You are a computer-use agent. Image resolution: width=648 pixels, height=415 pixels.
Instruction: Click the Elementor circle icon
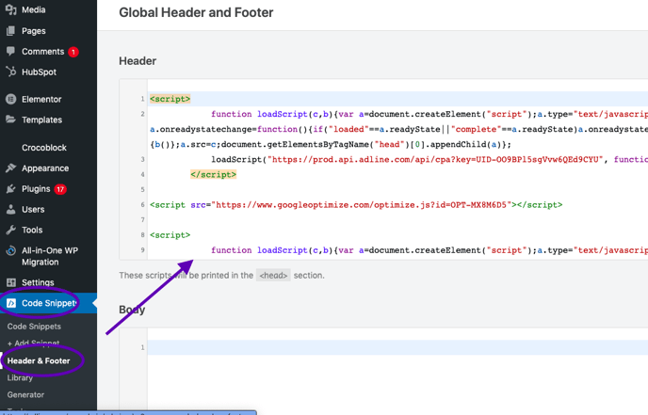click(x=11, y=99)
